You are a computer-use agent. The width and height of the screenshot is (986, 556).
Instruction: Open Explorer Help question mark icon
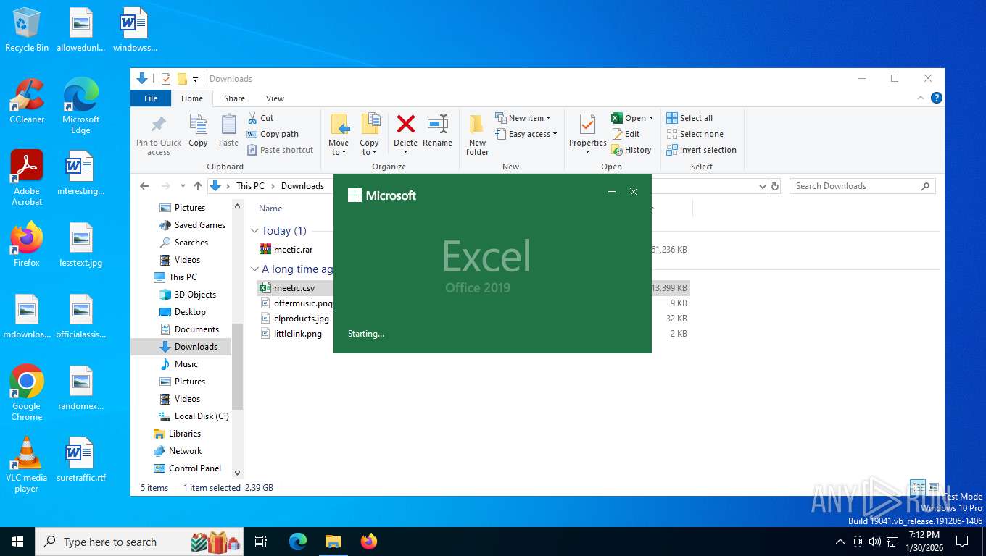tap(937, 98)
